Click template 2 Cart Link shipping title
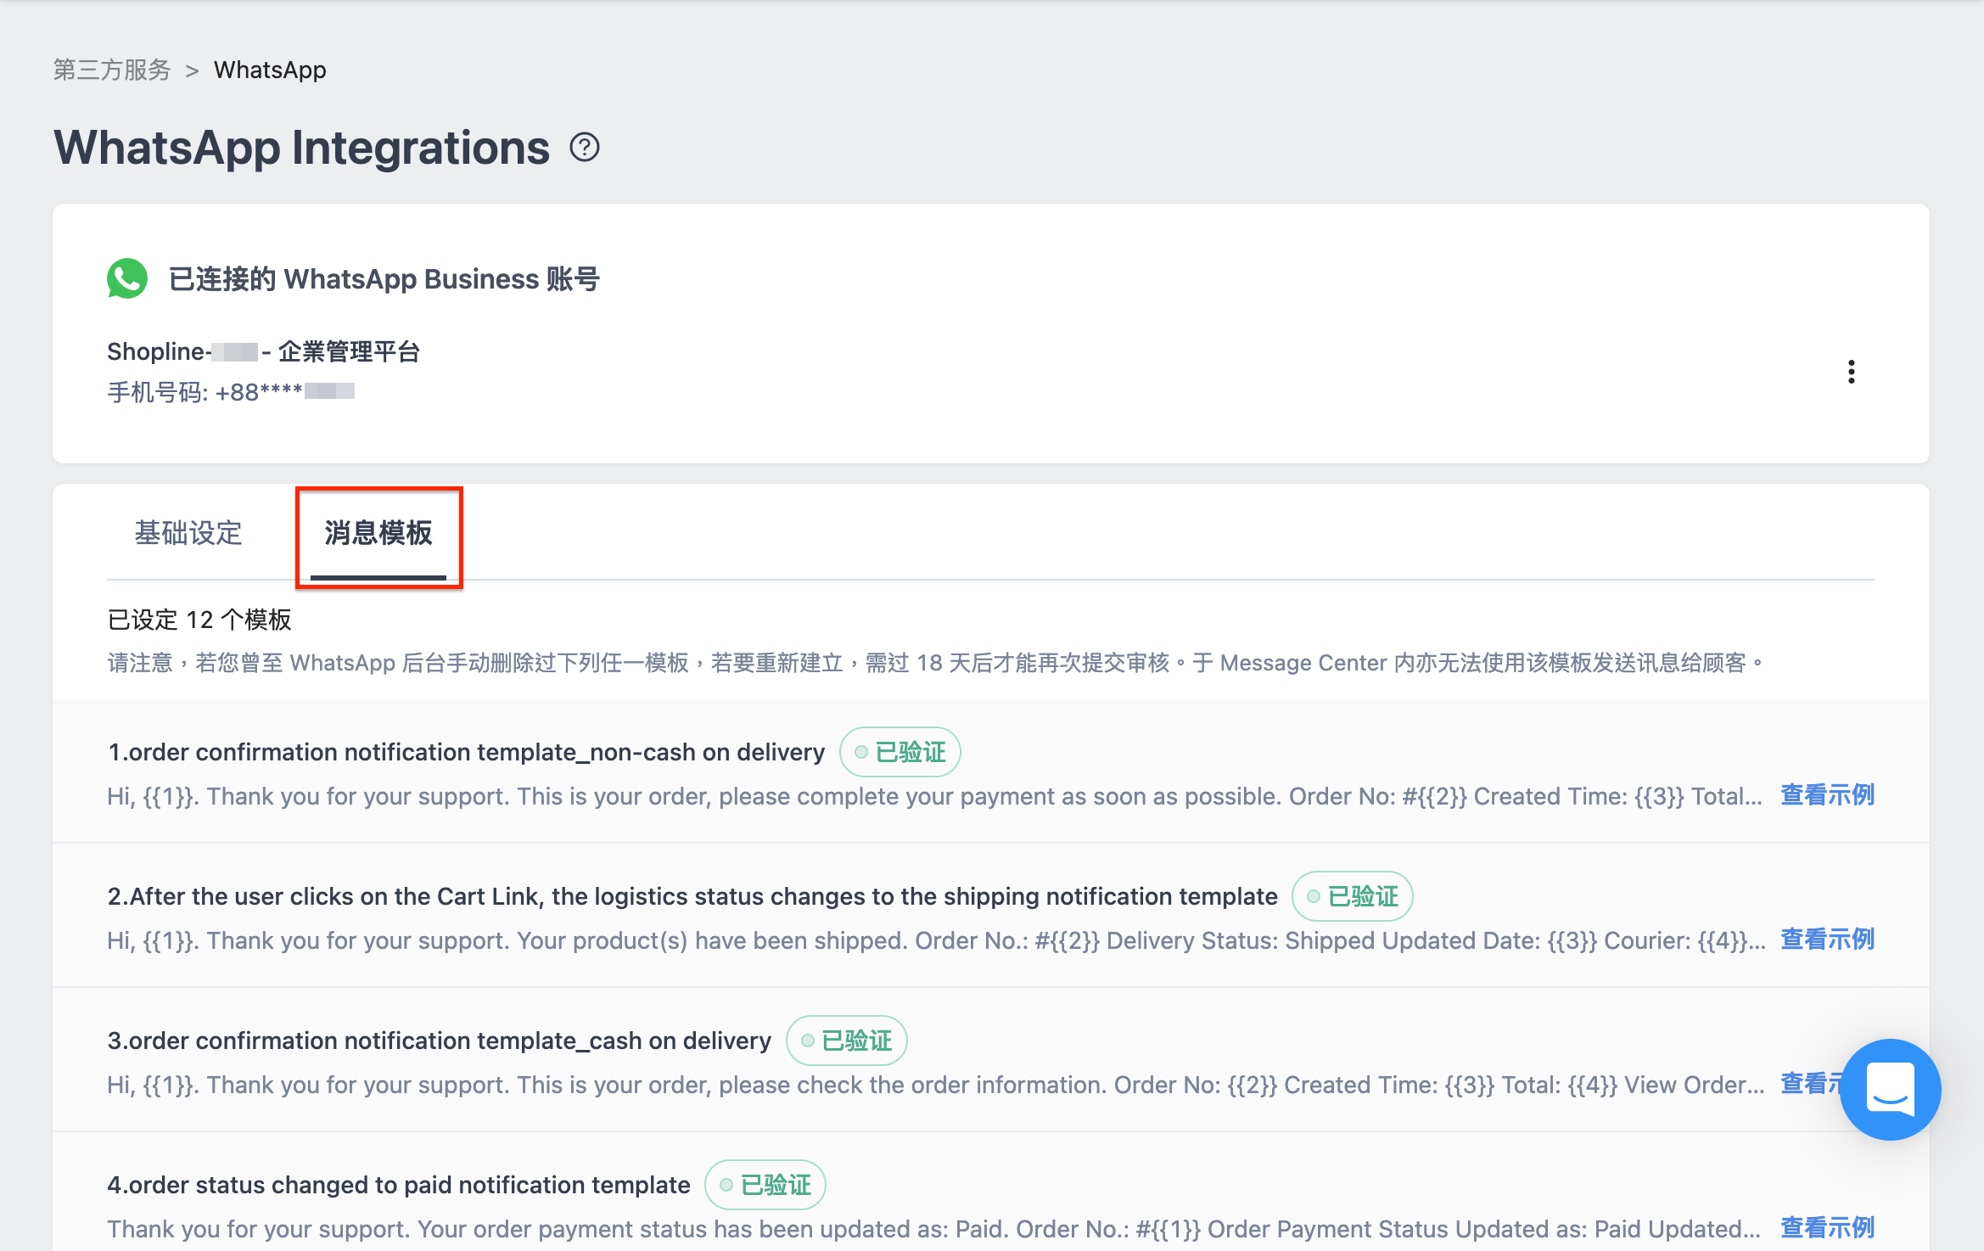Viewport: 1984px width, 1251px height. (692, 896)
